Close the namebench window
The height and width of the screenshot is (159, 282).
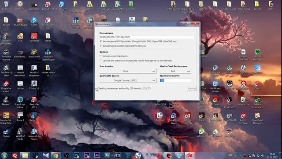click(195, 23)
